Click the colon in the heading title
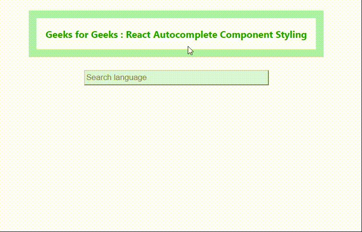This screenshot has height=232, width=362. click(122, 35)
